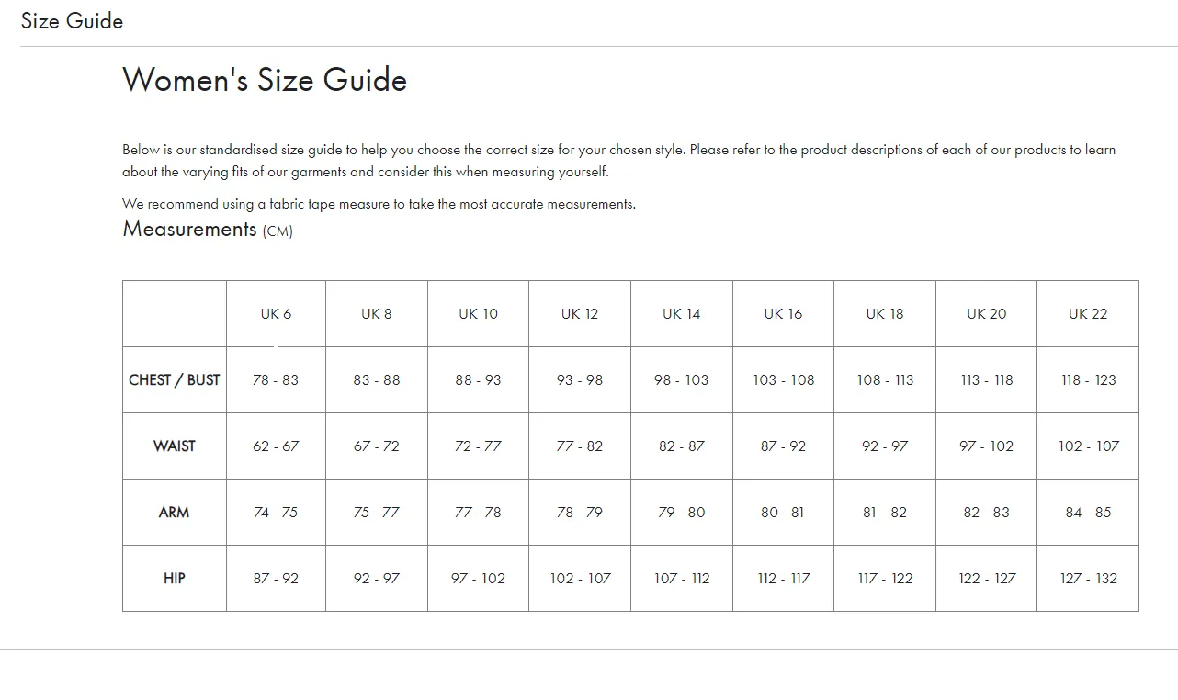Screen dimensions: 1178x700
Task: Select the UK 16 column header
Action: click(783, 314)
